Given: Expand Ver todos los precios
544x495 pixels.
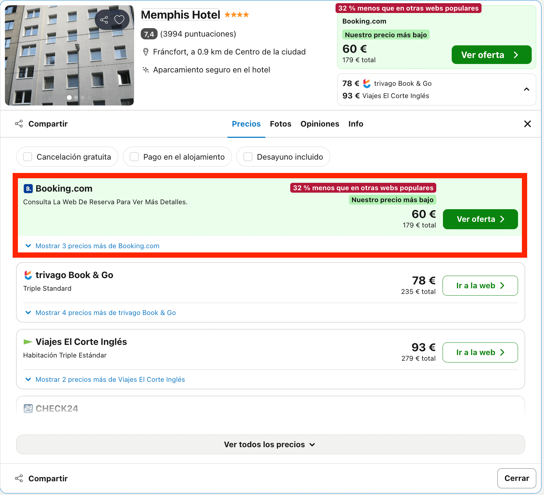Looking at the screenshot, I should point(270,444).
